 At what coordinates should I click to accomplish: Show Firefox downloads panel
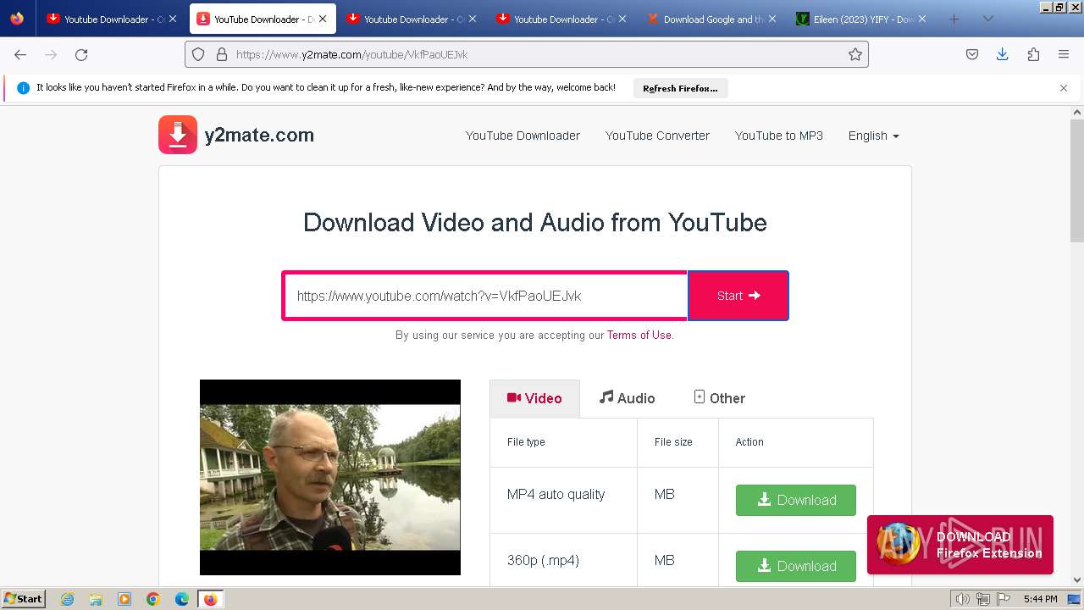pos(1002,54)
